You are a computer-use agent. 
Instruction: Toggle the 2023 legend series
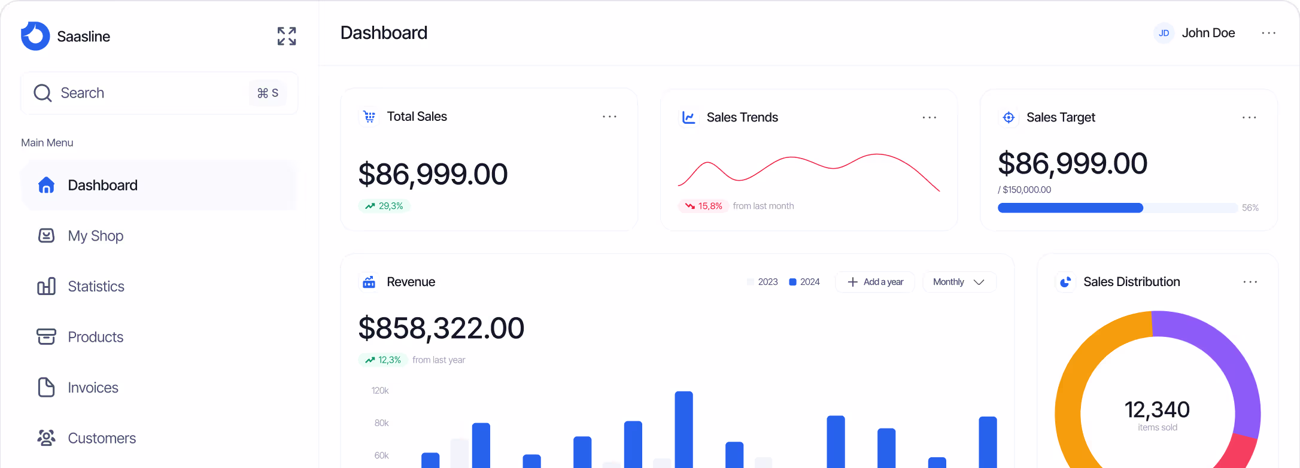[763, 282]
